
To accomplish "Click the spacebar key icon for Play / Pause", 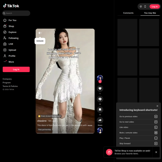I will coord(156,138).
